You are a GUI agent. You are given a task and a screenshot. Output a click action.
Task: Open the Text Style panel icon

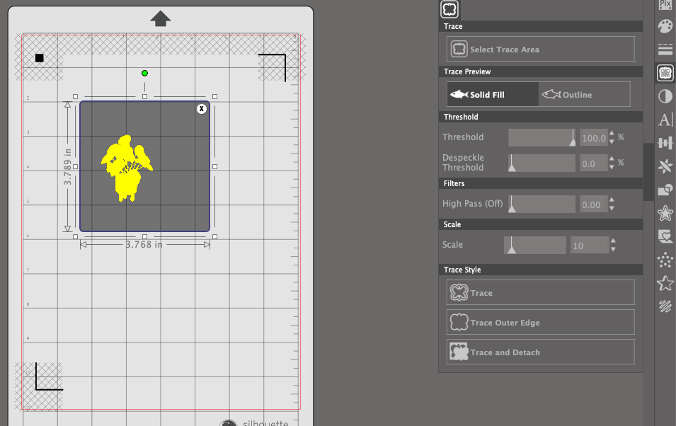click(x=665, y=120)
